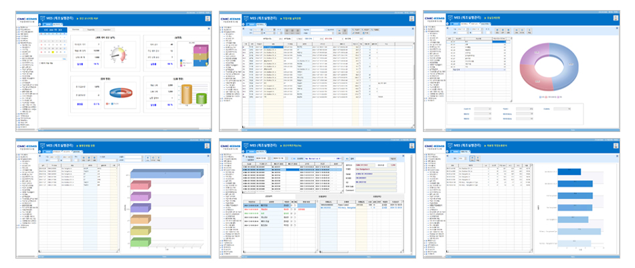Click the top-right header icon in the first dashboard
Viewport: 635px width, 268px height.
point(207,18)
